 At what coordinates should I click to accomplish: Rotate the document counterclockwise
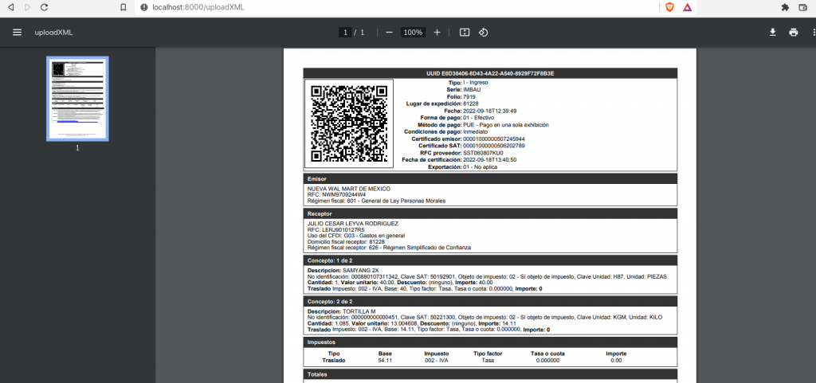pos(484,33)
